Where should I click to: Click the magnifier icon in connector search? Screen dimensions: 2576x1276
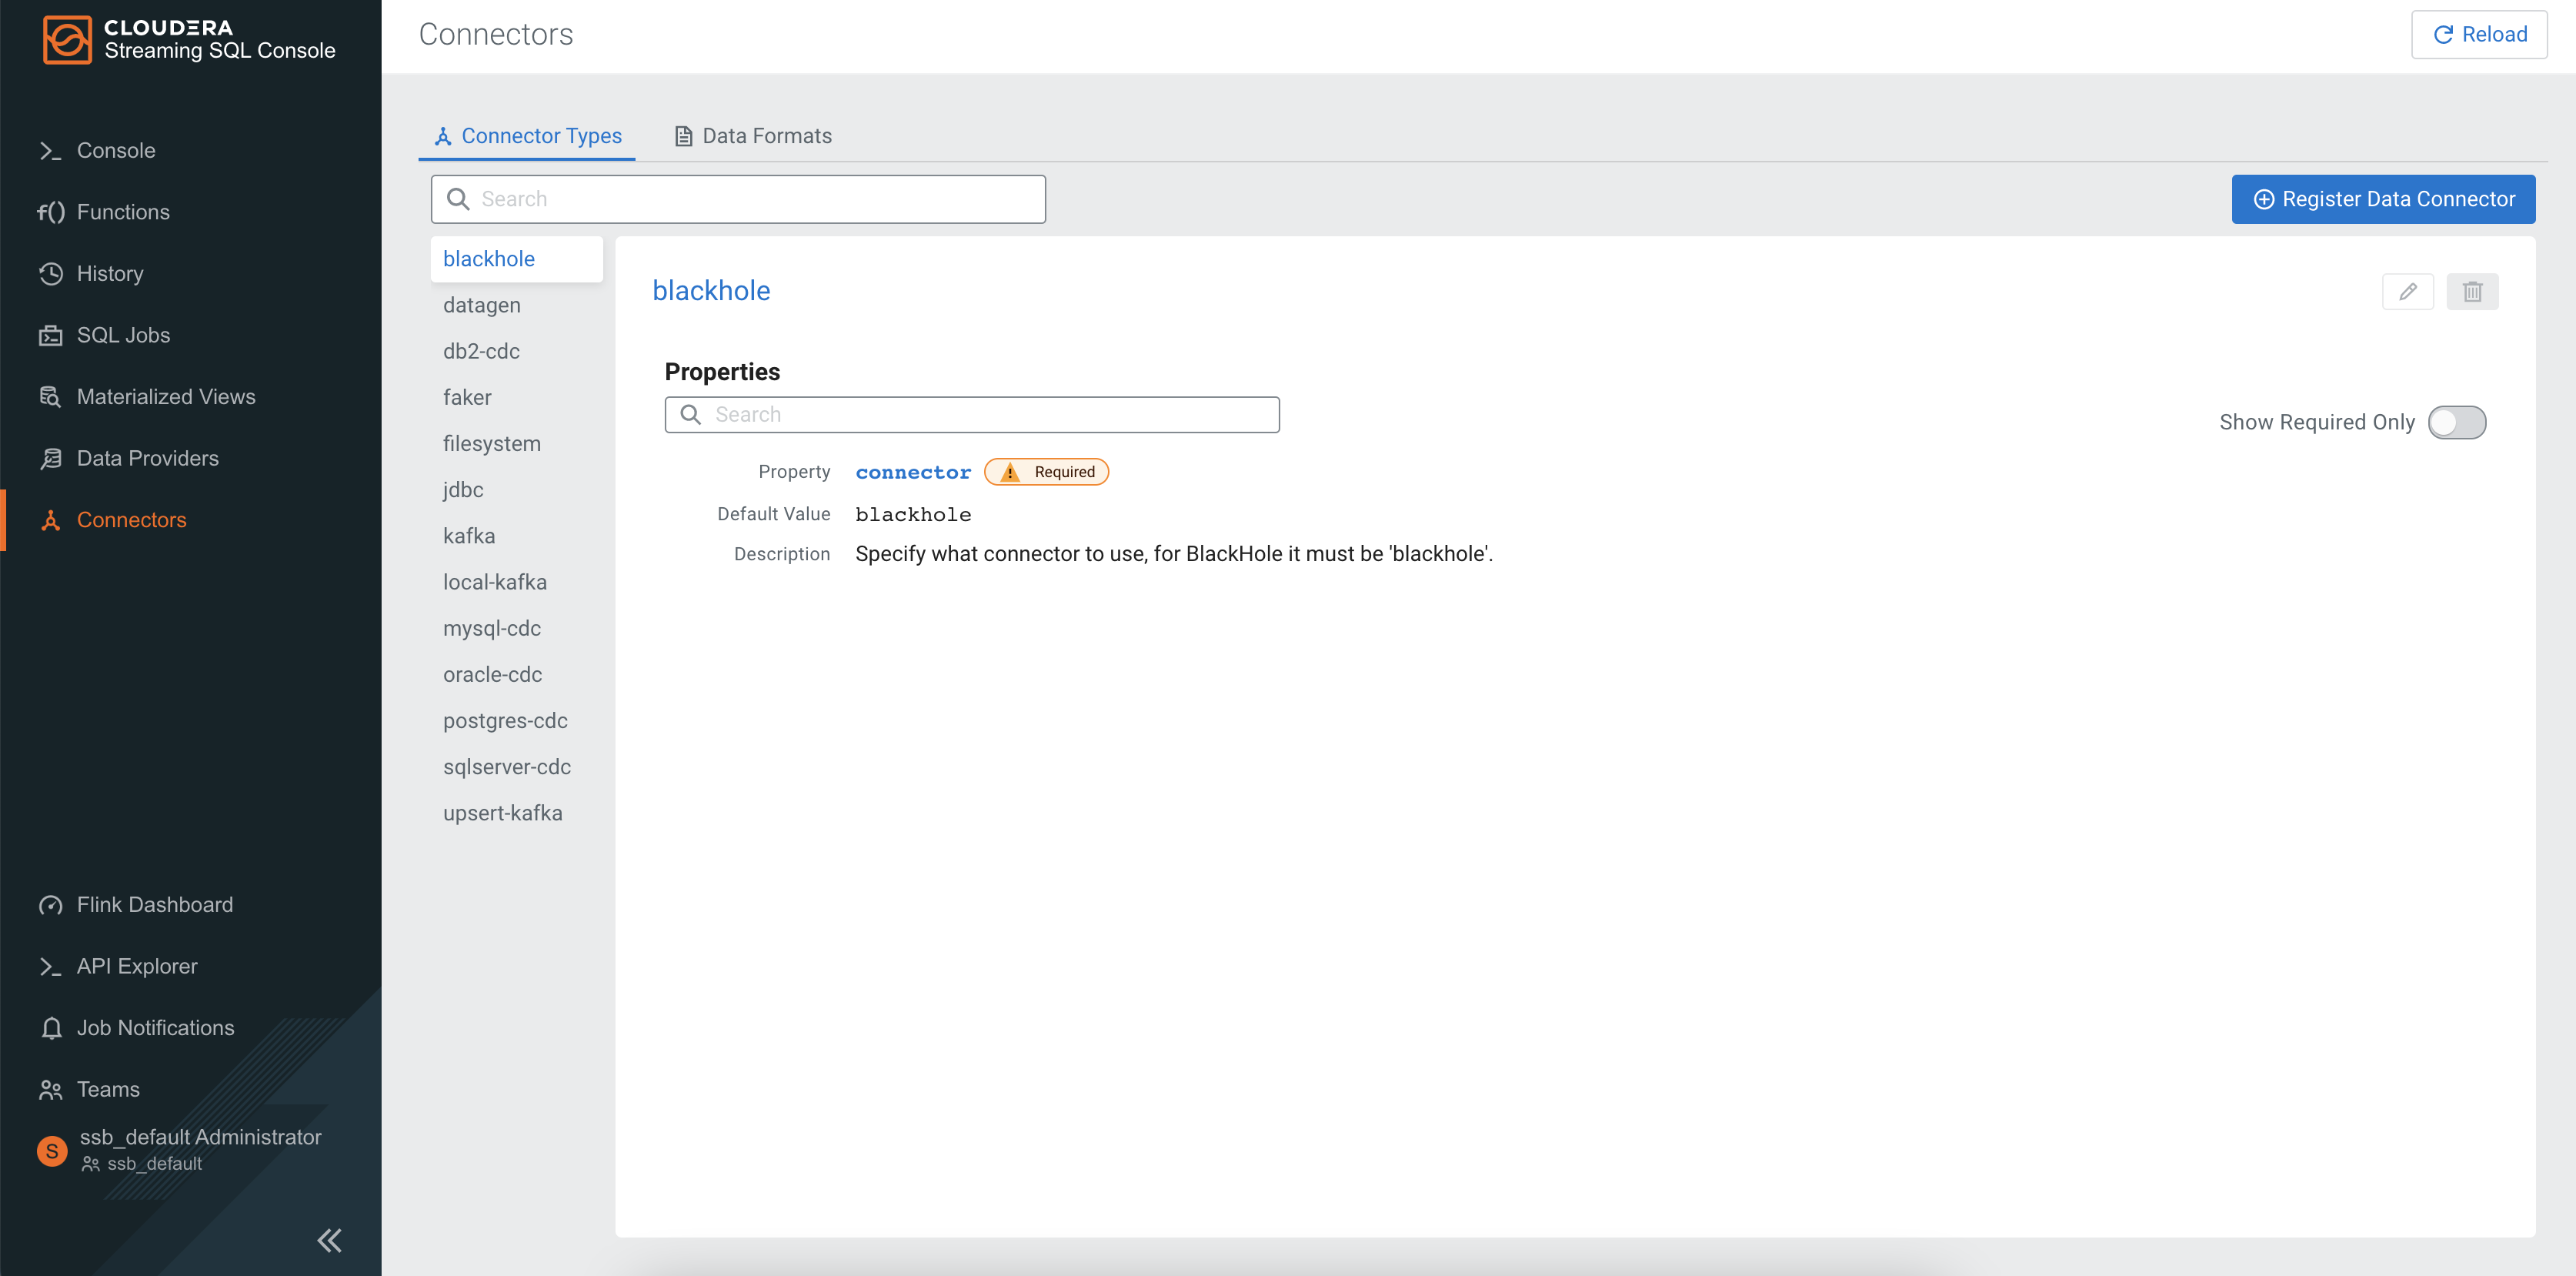[458, 199]
